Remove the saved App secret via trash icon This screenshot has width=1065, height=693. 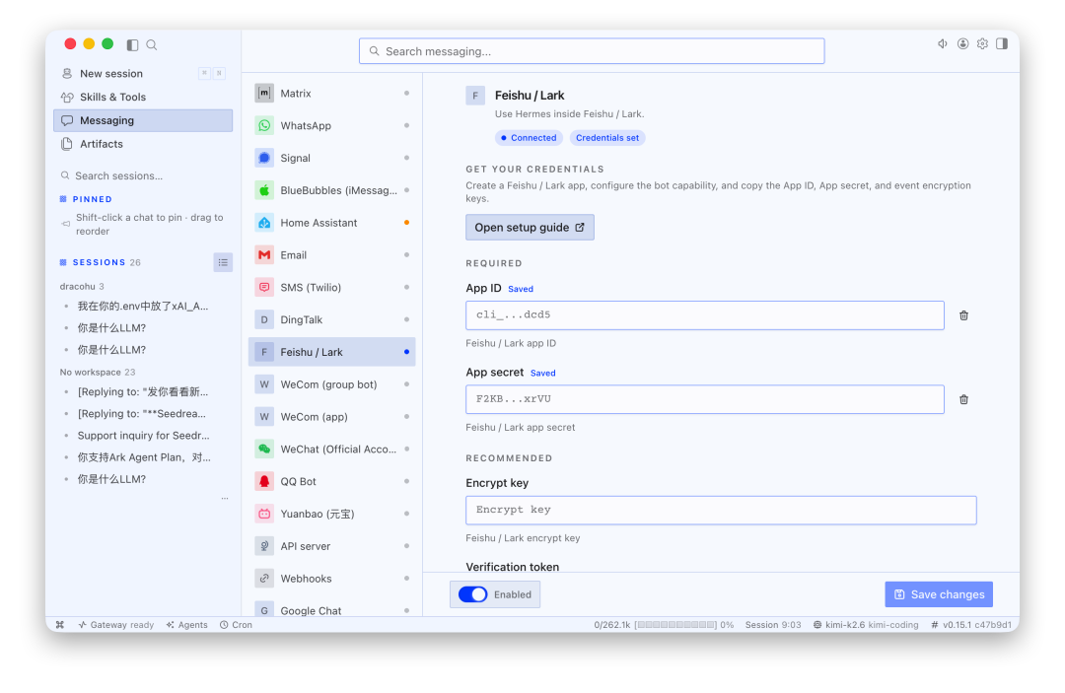coord(963,400)
